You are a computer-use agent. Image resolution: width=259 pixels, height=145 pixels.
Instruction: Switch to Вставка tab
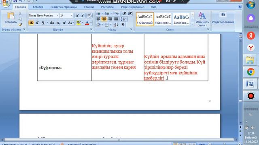[x=38, y=7]
